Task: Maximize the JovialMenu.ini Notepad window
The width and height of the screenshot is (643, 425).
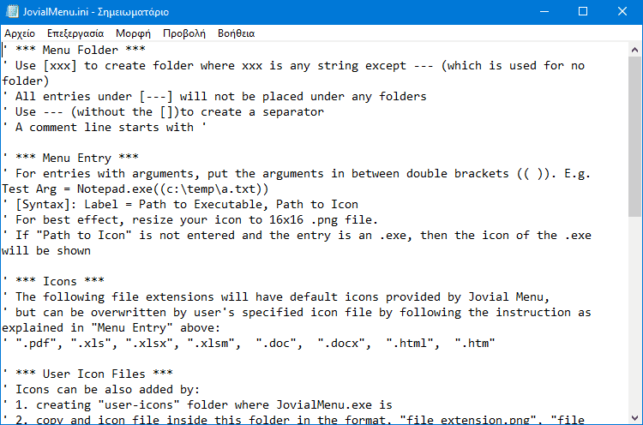Action: tap(583, 11)
